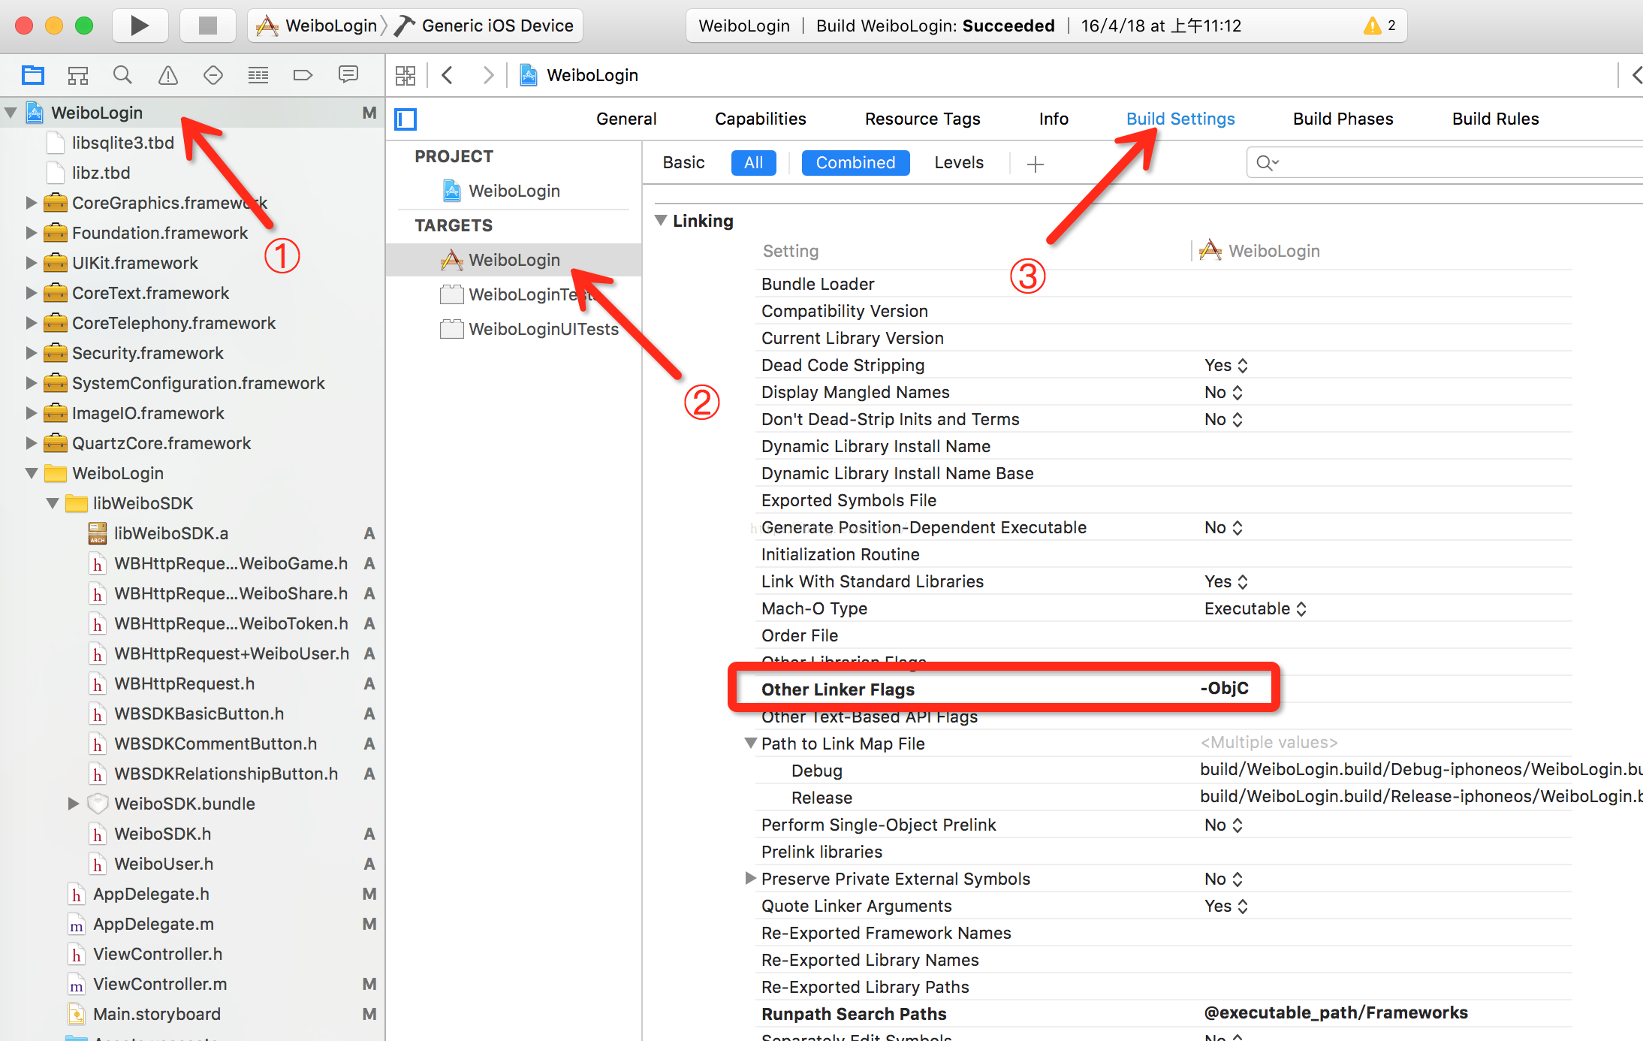Viewport: 1643px width, 1041px height.
Task: Open the Issue navigator warning icon
Action: [x=168, y=75]
